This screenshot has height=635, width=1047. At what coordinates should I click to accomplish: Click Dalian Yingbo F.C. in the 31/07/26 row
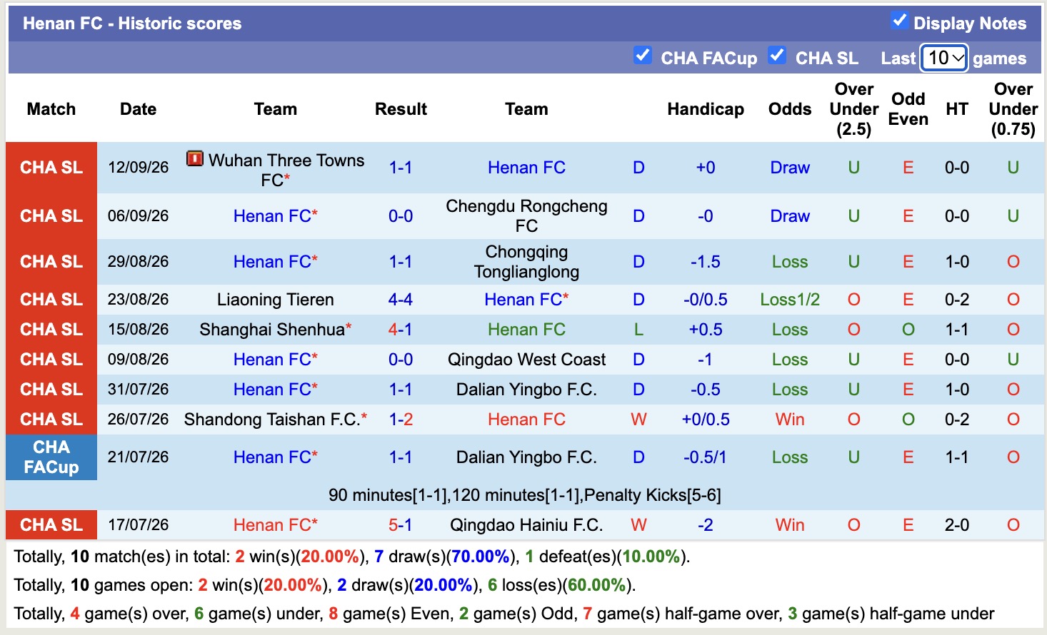coord(526,390)
